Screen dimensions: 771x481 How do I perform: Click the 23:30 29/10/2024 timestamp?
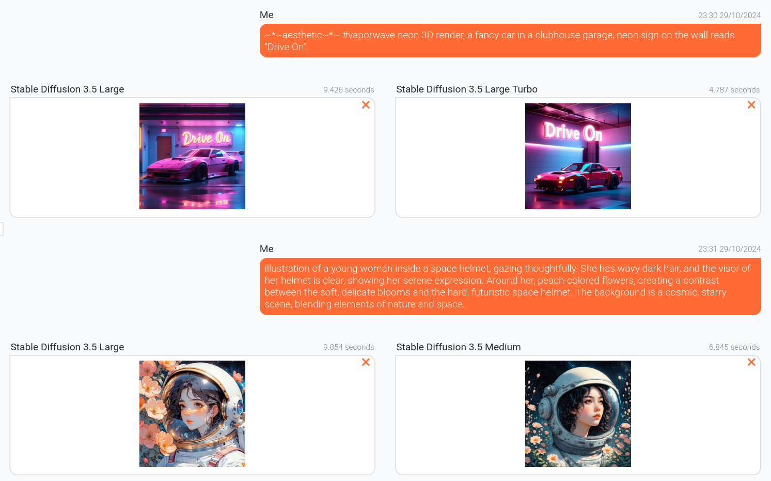tap(729, 15)
